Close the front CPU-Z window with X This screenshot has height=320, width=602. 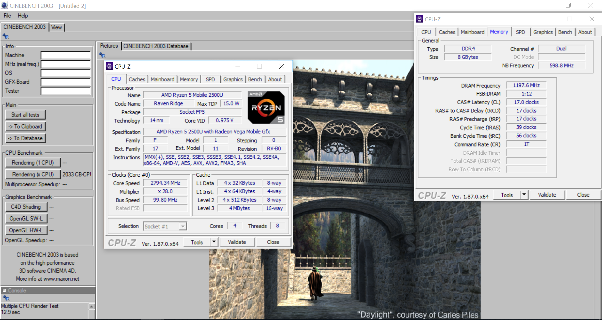(x=282, y=66)
